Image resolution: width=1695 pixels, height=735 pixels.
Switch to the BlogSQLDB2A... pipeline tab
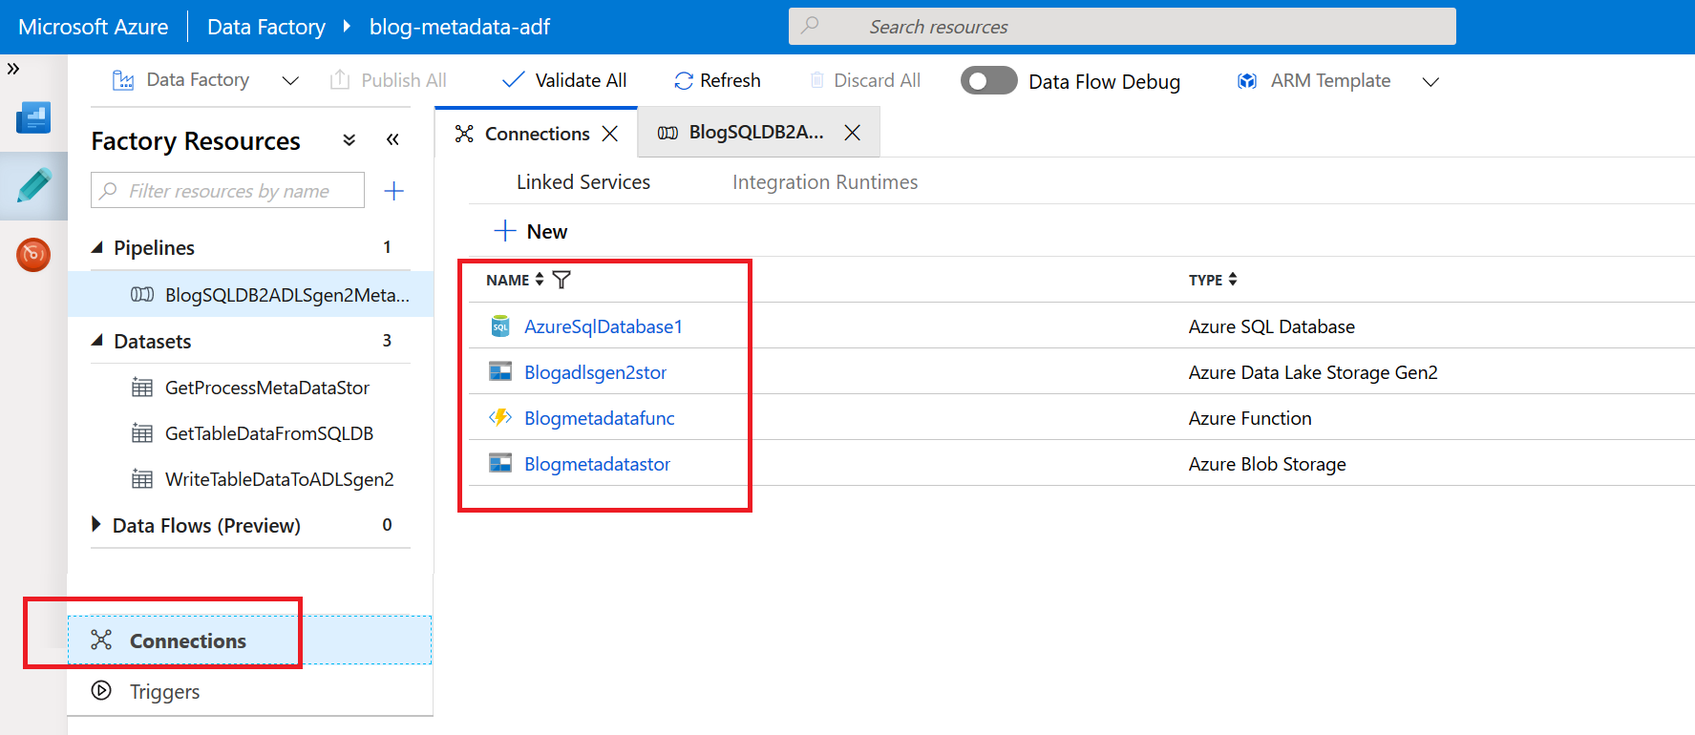click(756, 132)
